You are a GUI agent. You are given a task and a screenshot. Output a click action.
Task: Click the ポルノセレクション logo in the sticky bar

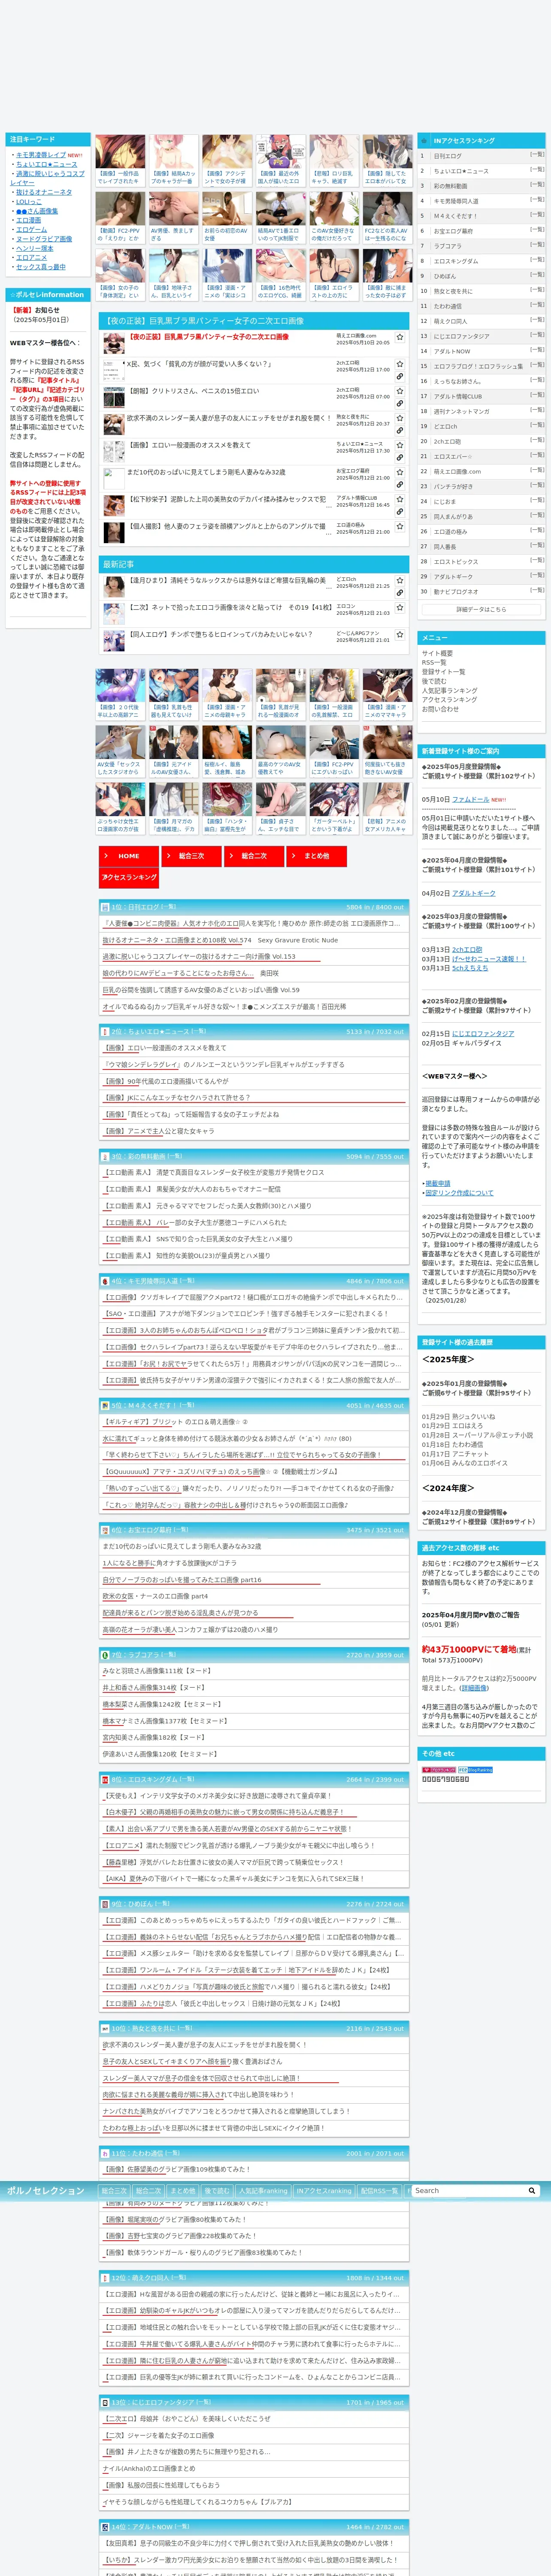46,2191
